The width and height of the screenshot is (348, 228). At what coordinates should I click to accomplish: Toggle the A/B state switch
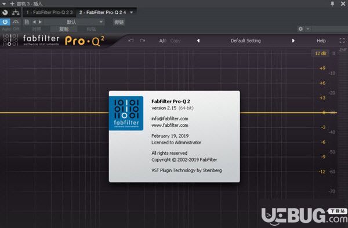(162, 41)
